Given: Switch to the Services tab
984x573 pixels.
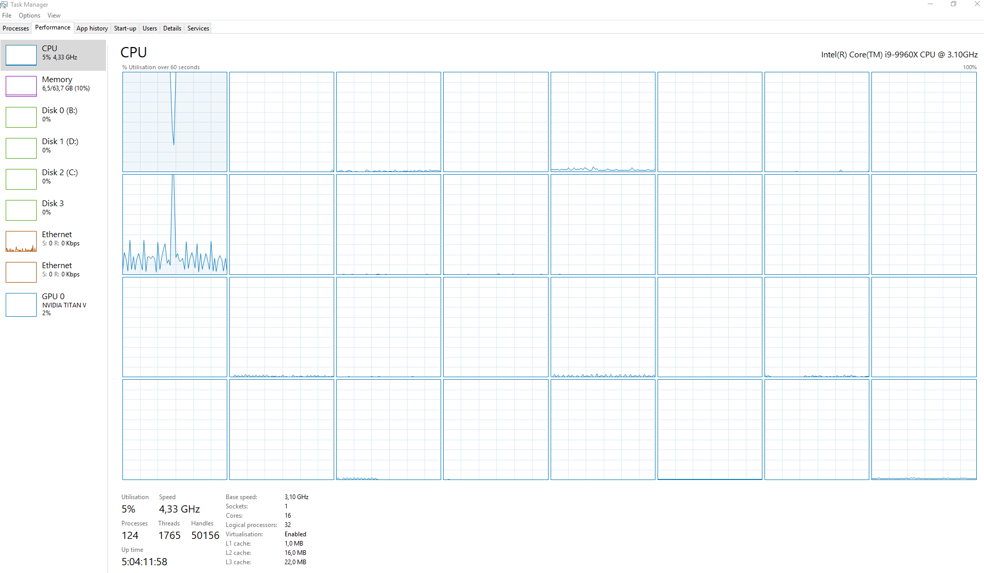Looking at the screenshot, I should tap(198, 28).
